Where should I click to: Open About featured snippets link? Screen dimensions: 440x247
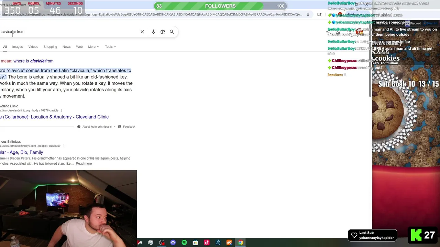[97, 127]
